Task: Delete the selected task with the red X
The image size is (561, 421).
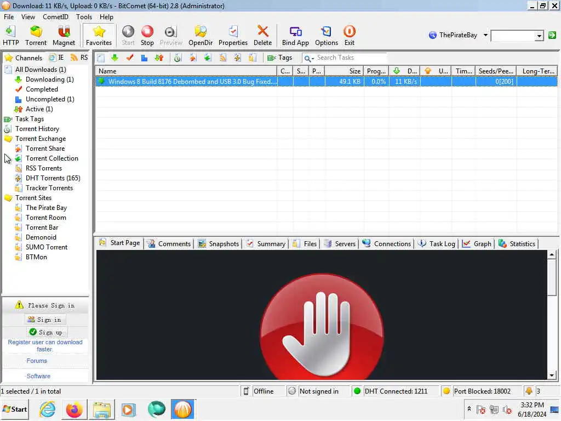Action: click(x=262, y=36)
